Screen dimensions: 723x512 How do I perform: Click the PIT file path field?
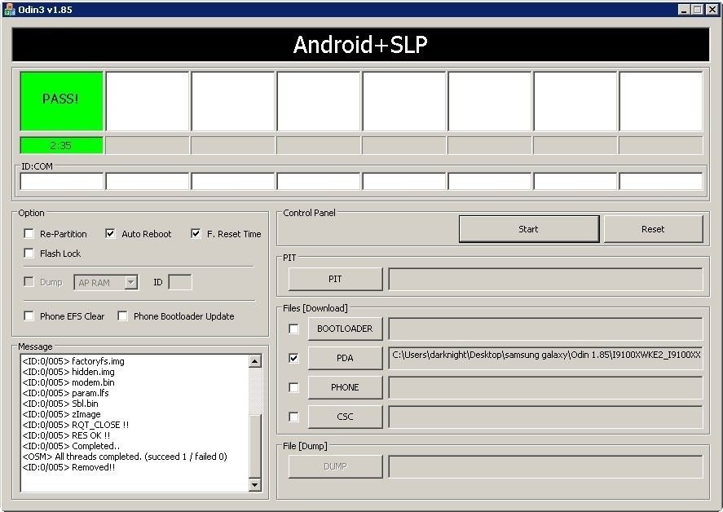545,279
